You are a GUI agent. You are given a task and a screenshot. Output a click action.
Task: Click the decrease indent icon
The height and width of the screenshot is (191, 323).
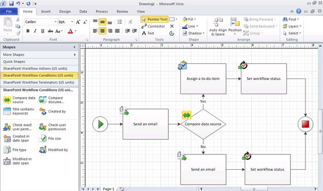click(x=128, y=31)
